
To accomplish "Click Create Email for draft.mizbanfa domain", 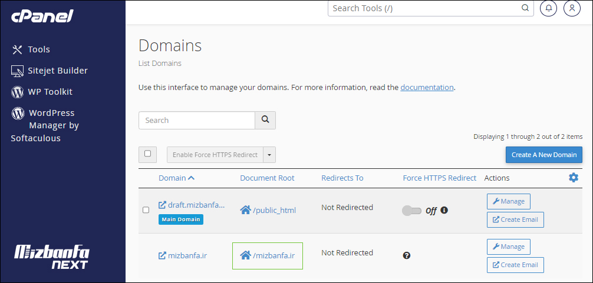I will 515,219.
